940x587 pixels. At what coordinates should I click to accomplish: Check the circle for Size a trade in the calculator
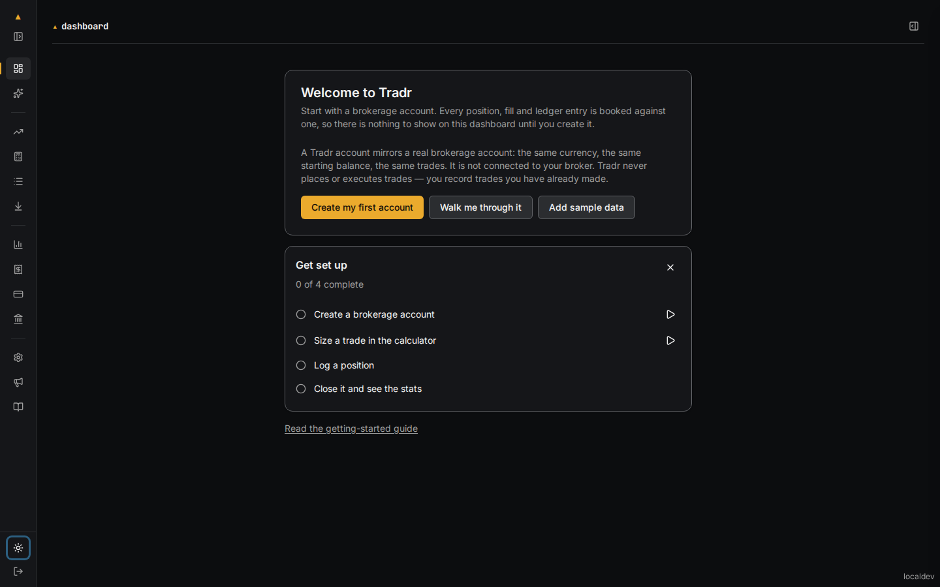click(301, 340)
